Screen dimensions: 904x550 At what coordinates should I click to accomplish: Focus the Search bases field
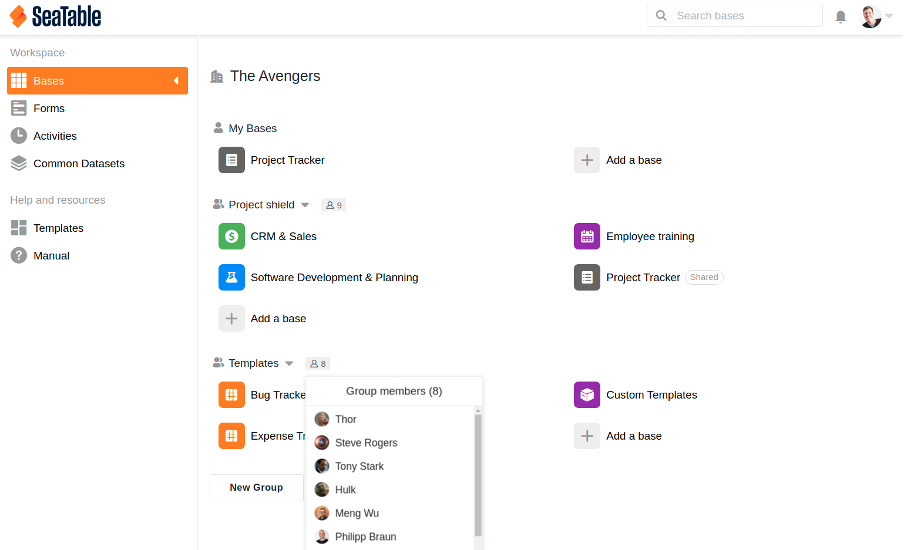tap(735, 16)
